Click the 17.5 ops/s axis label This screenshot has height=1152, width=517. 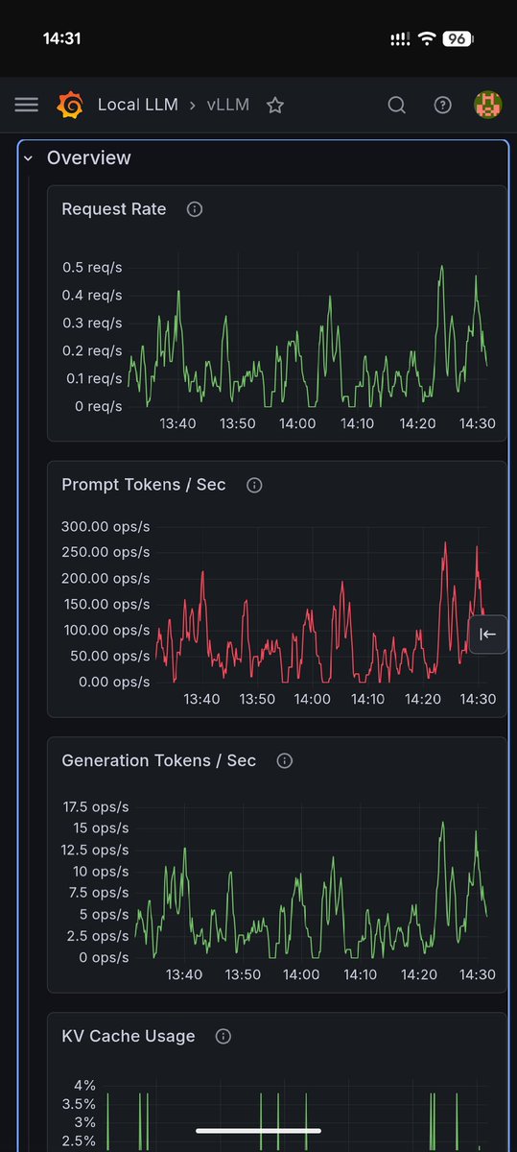coord(95,805)
